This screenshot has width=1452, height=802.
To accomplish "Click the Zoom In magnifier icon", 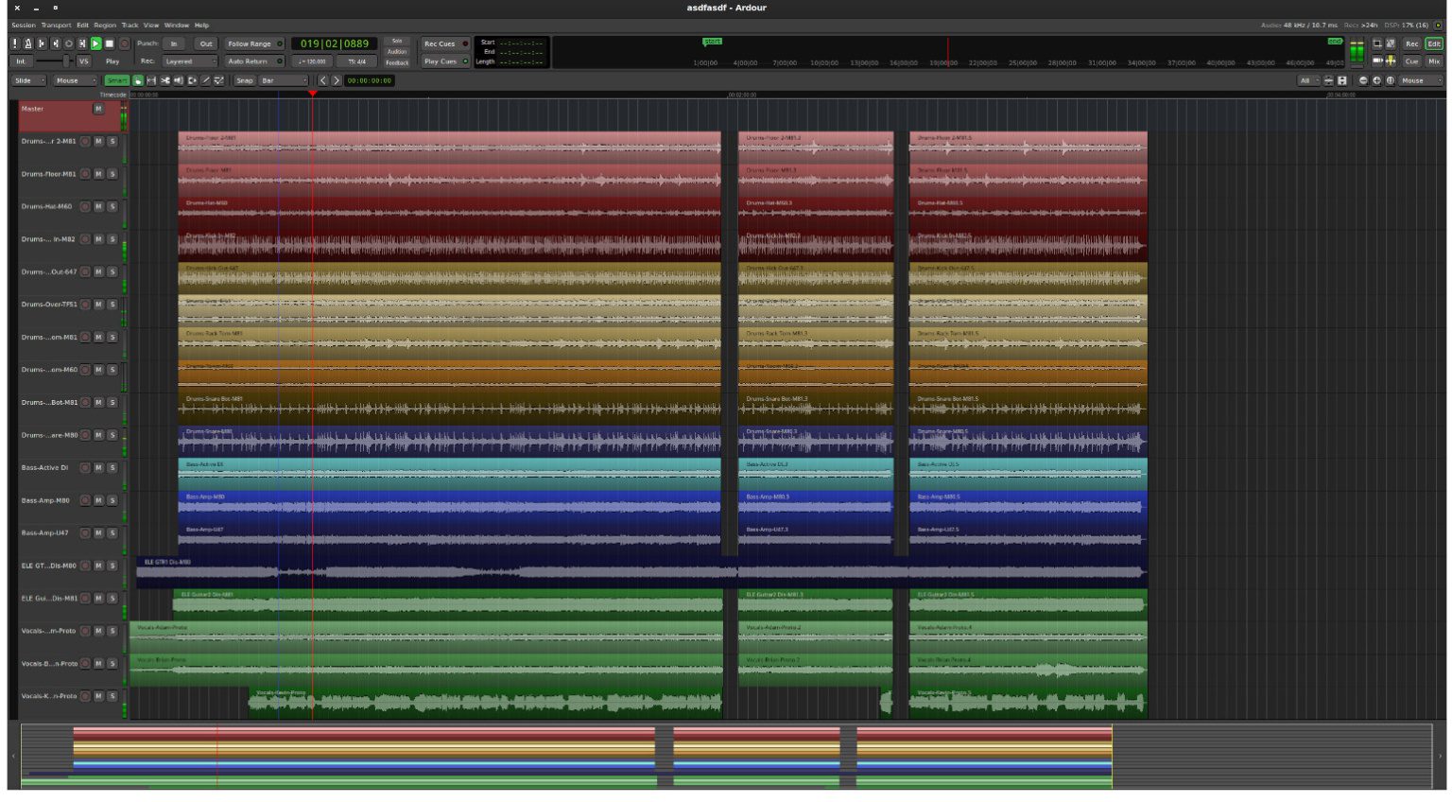I will tap(1376, 80).
